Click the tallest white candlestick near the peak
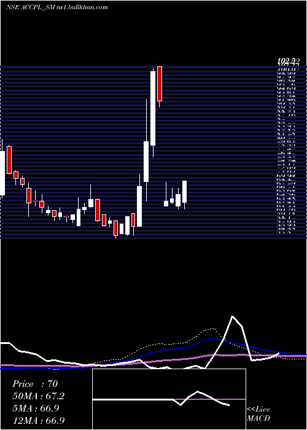This screenshot has height=430, width=307. 153,108
